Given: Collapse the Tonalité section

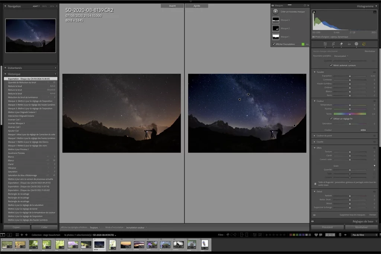Looking at the screenshot, I should (314, 72).
